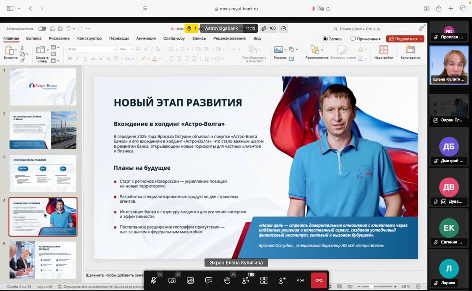This screenshot has width=472, height=291.
Task: Pick the text highlight color marker
Action: (143, 59)
